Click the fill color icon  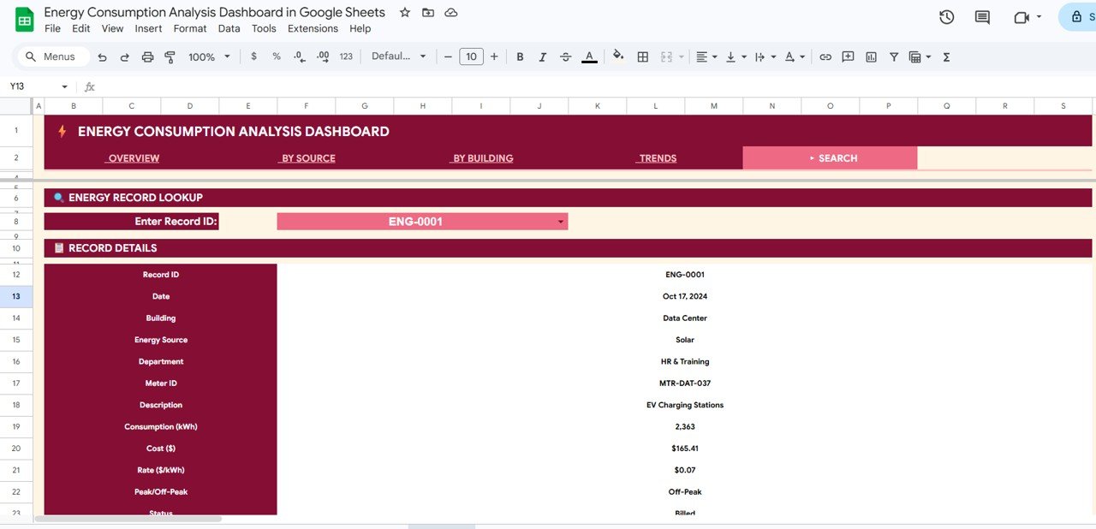tap(618, 56)
